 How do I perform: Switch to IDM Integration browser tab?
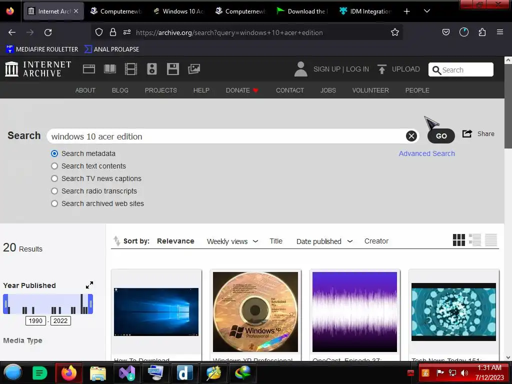[365, 11]
